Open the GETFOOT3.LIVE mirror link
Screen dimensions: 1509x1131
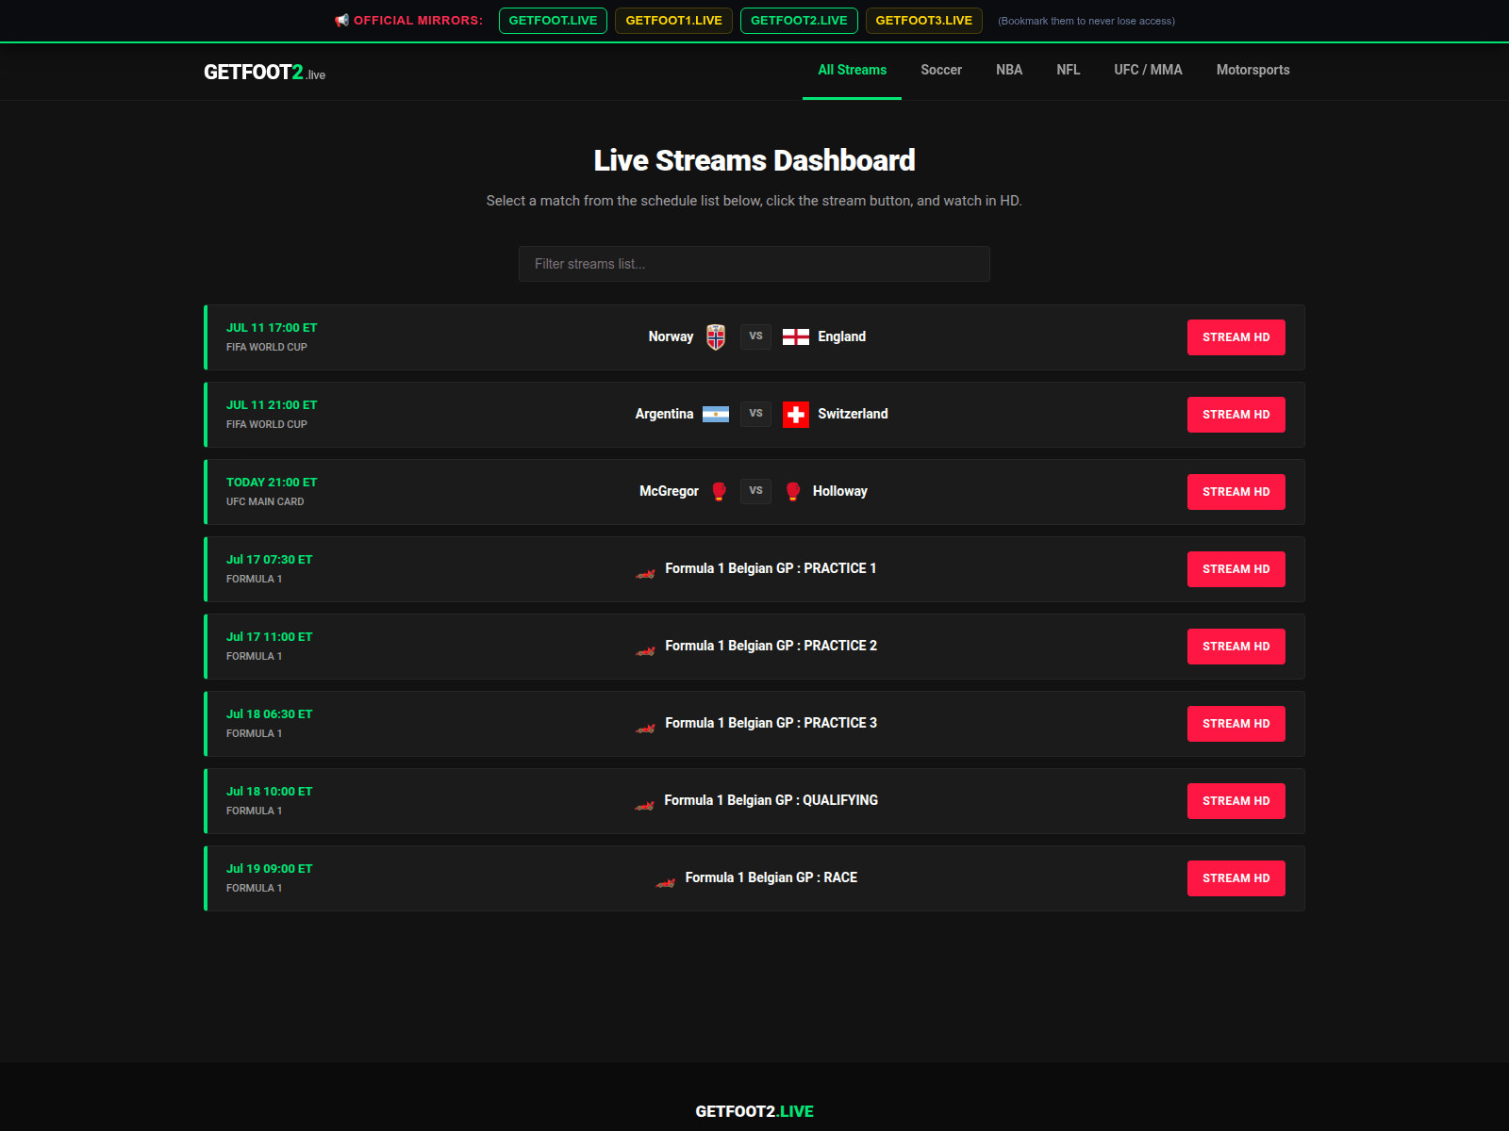(x=924, y=21)
